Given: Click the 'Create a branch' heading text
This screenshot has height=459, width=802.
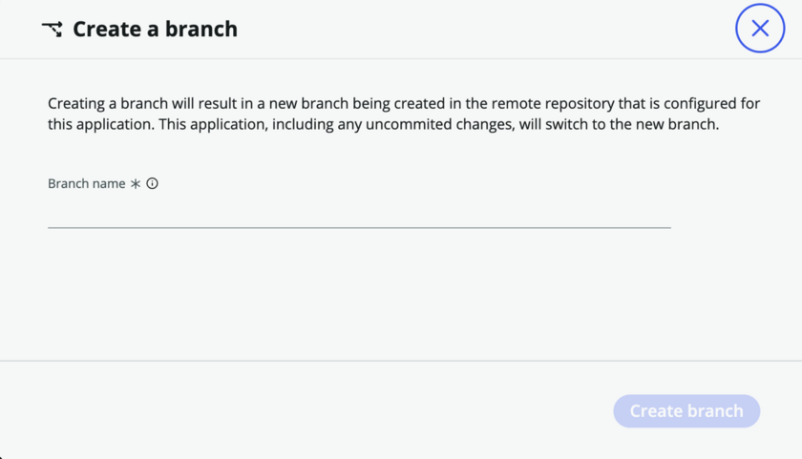Looking at the screenshot, I should click(155, 30).
